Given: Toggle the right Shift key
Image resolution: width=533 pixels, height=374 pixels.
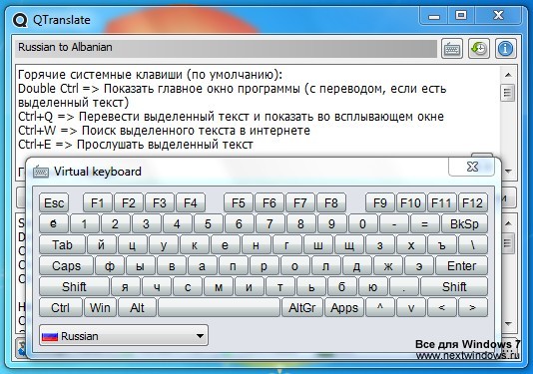Looking at the screenshot, I should (454, 286).
